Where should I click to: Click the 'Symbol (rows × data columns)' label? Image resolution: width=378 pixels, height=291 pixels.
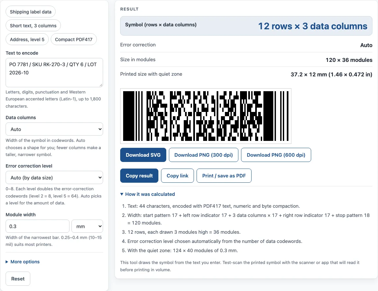click(161, 25)
